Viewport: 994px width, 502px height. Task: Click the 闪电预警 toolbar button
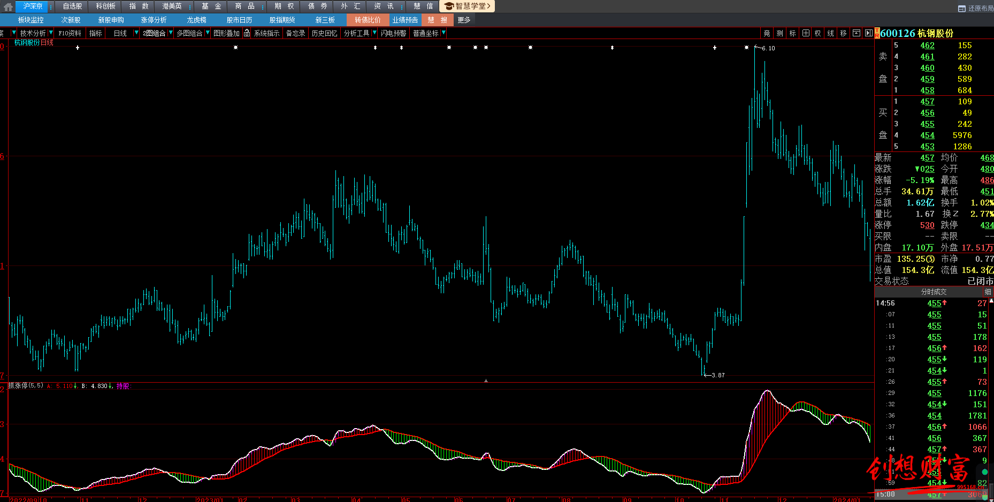pyautogui.click(x=393, y=33)
